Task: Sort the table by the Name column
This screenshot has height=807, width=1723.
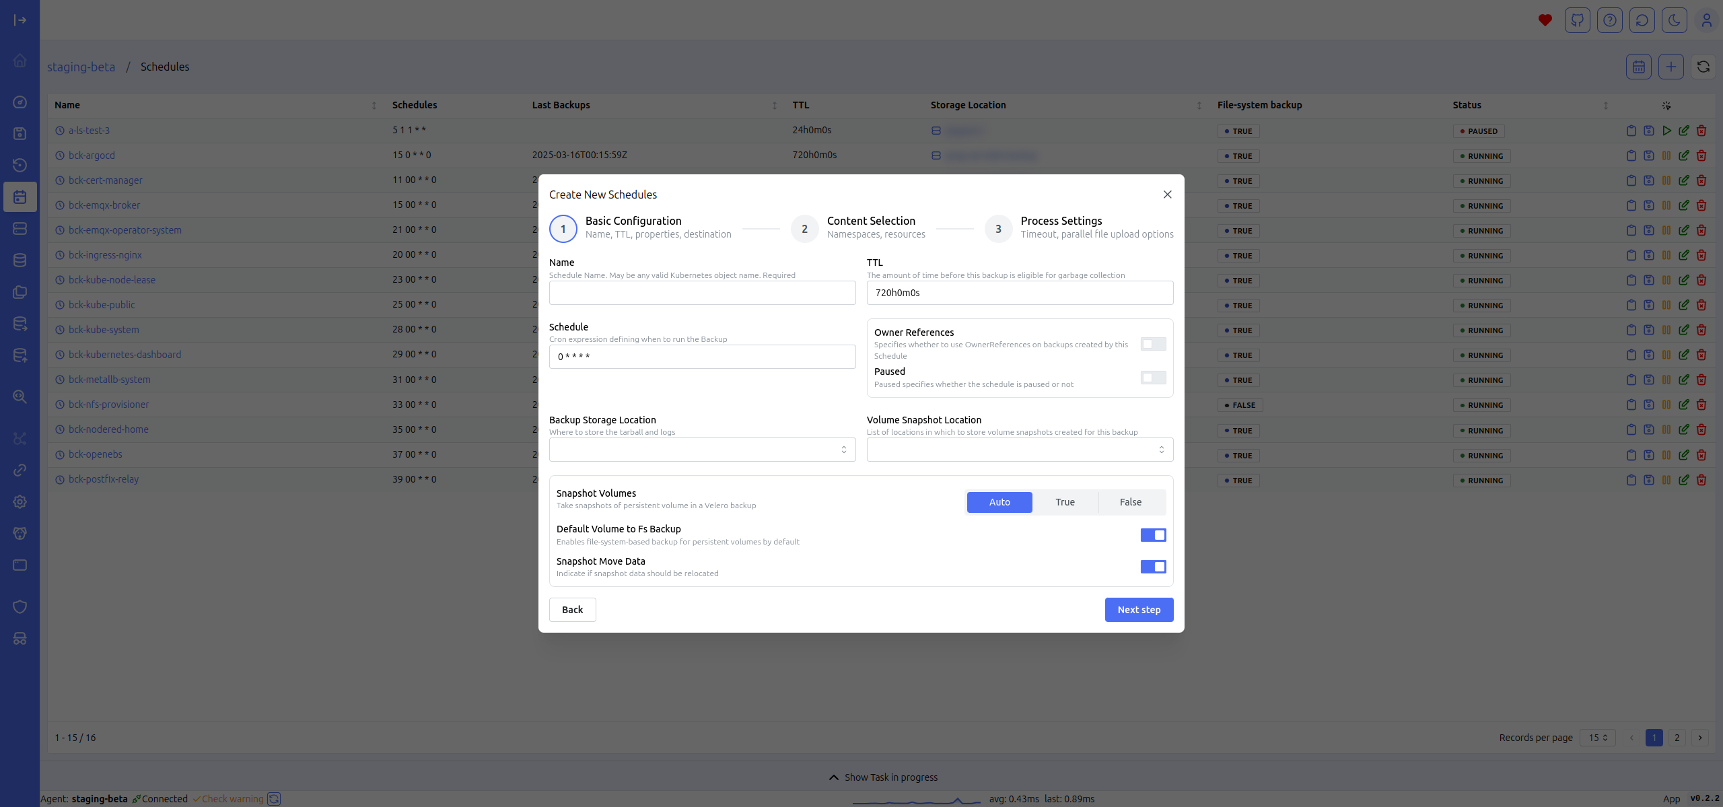Action: 374,106
